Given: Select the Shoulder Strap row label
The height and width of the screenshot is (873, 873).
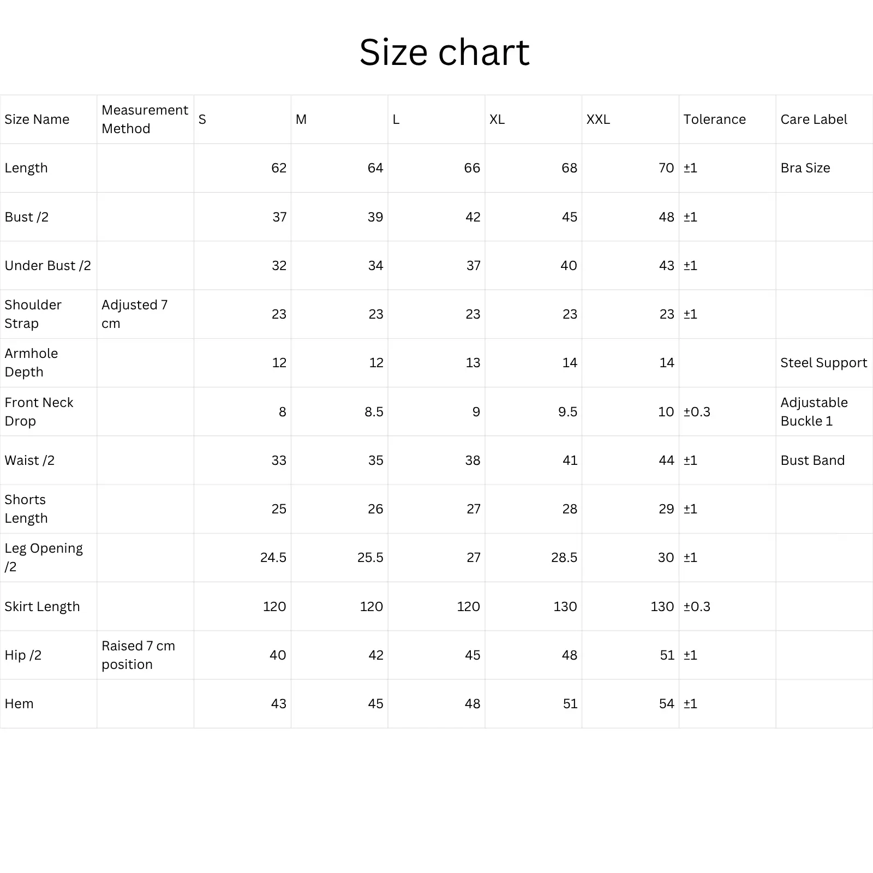Looking at the screenshot, I should (x=33, y=314).
